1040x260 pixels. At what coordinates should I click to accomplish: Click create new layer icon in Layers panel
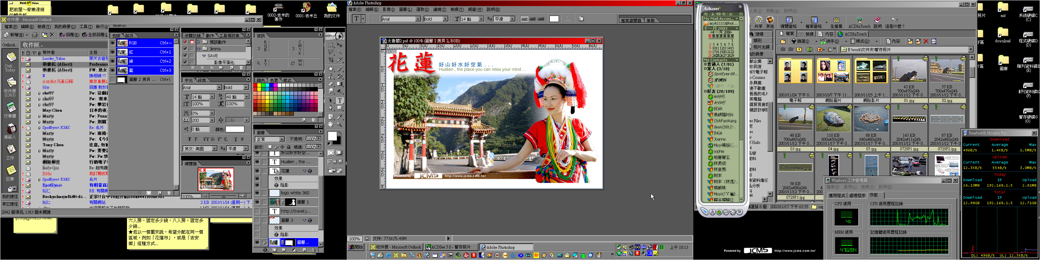(304, 250)
